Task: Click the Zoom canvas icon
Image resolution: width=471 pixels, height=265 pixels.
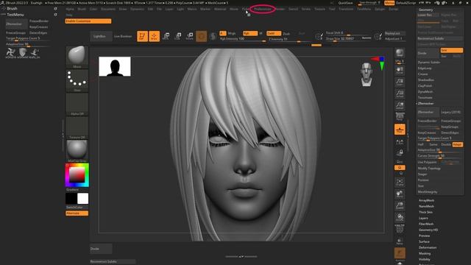Action: [400, 82]
